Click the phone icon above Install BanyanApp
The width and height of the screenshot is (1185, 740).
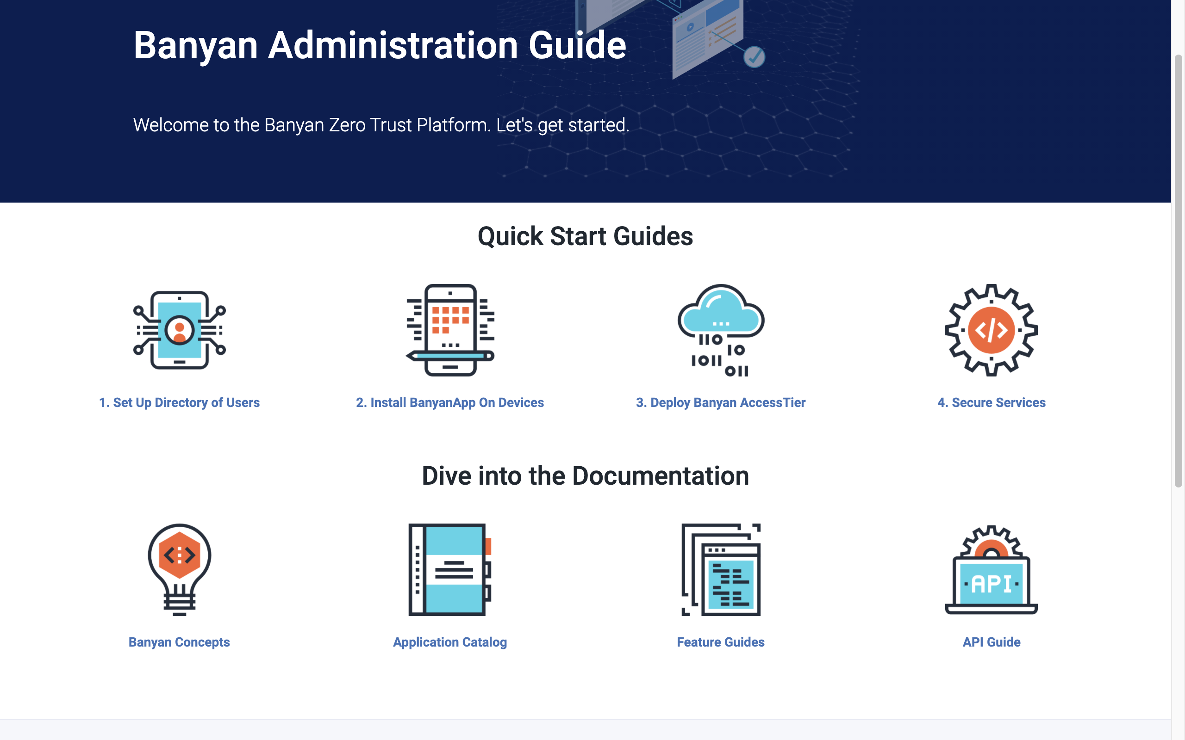(450, 330)
